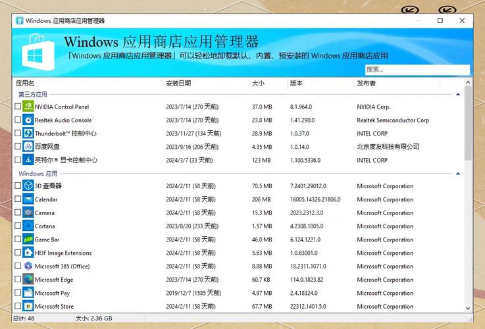Viewport: 485px width, 329px height.
Task: Select the Game Bar checkbox
Action: coord(18,239)
